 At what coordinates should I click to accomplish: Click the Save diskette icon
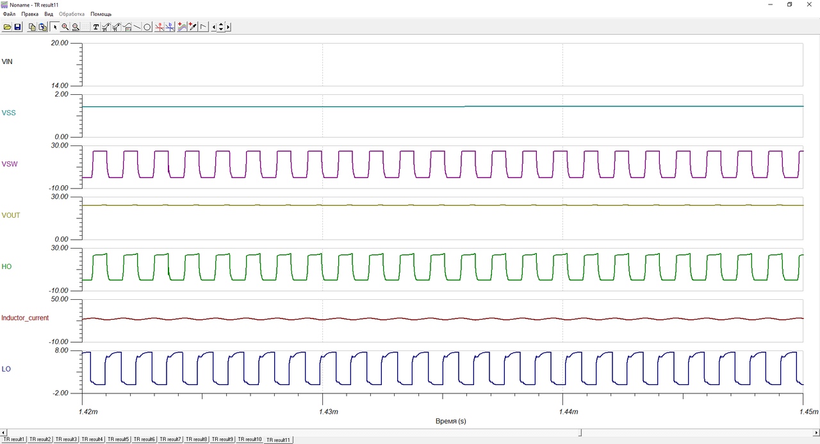coord(17,27)
